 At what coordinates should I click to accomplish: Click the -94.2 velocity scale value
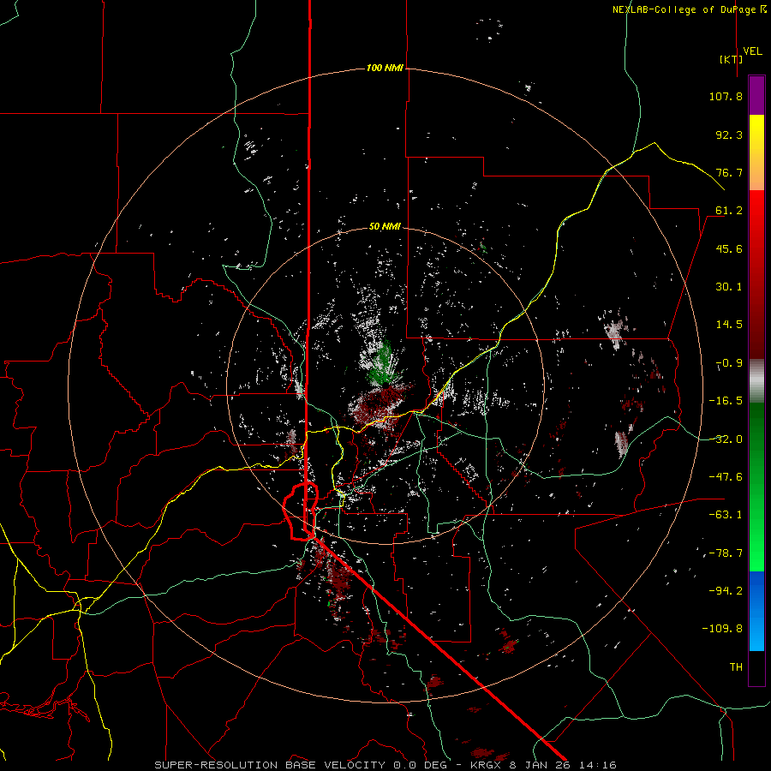tap(726, 591)
